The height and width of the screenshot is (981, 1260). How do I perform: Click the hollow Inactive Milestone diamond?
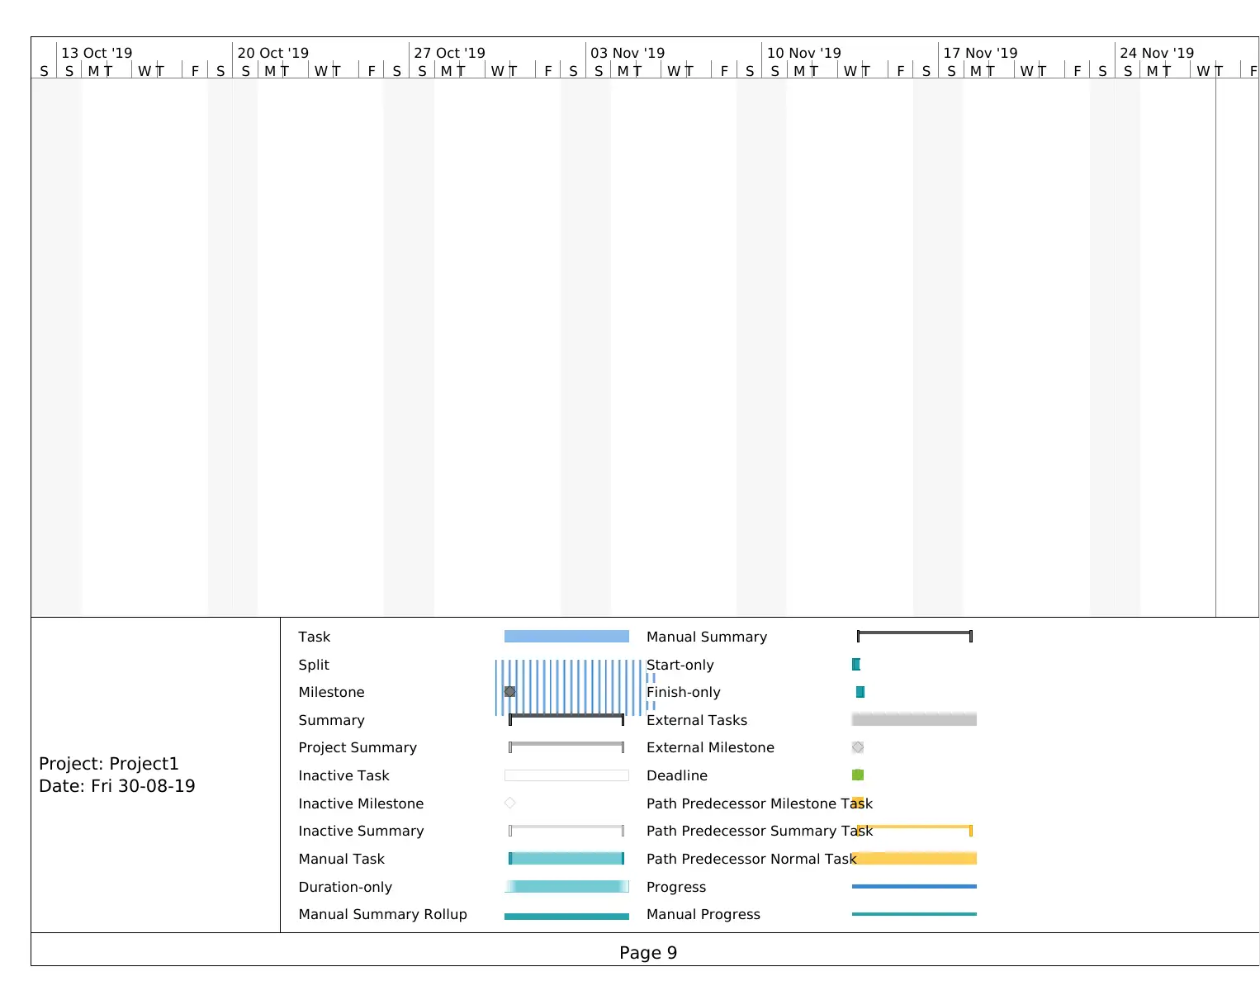coord(510,803)
